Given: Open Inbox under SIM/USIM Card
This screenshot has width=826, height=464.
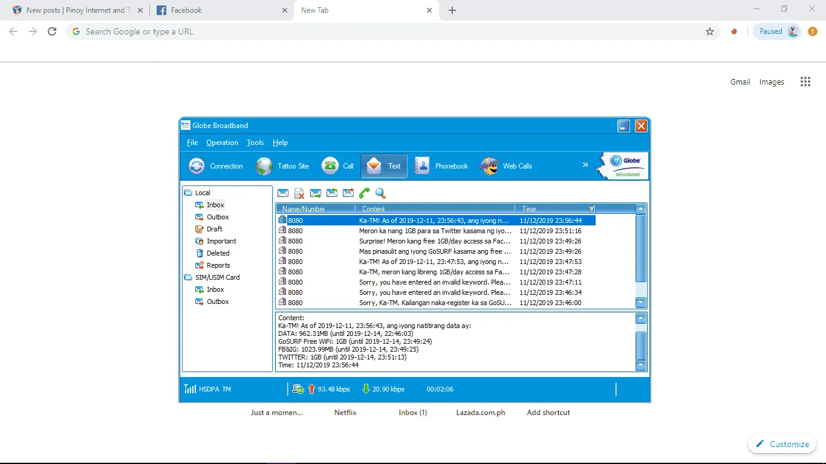Looking at the screenshot, I should [215, 289].
